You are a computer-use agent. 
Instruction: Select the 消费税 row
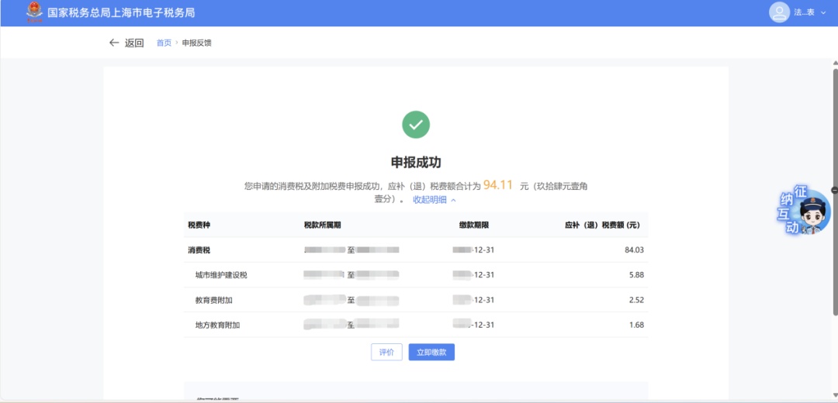[415, 250]
